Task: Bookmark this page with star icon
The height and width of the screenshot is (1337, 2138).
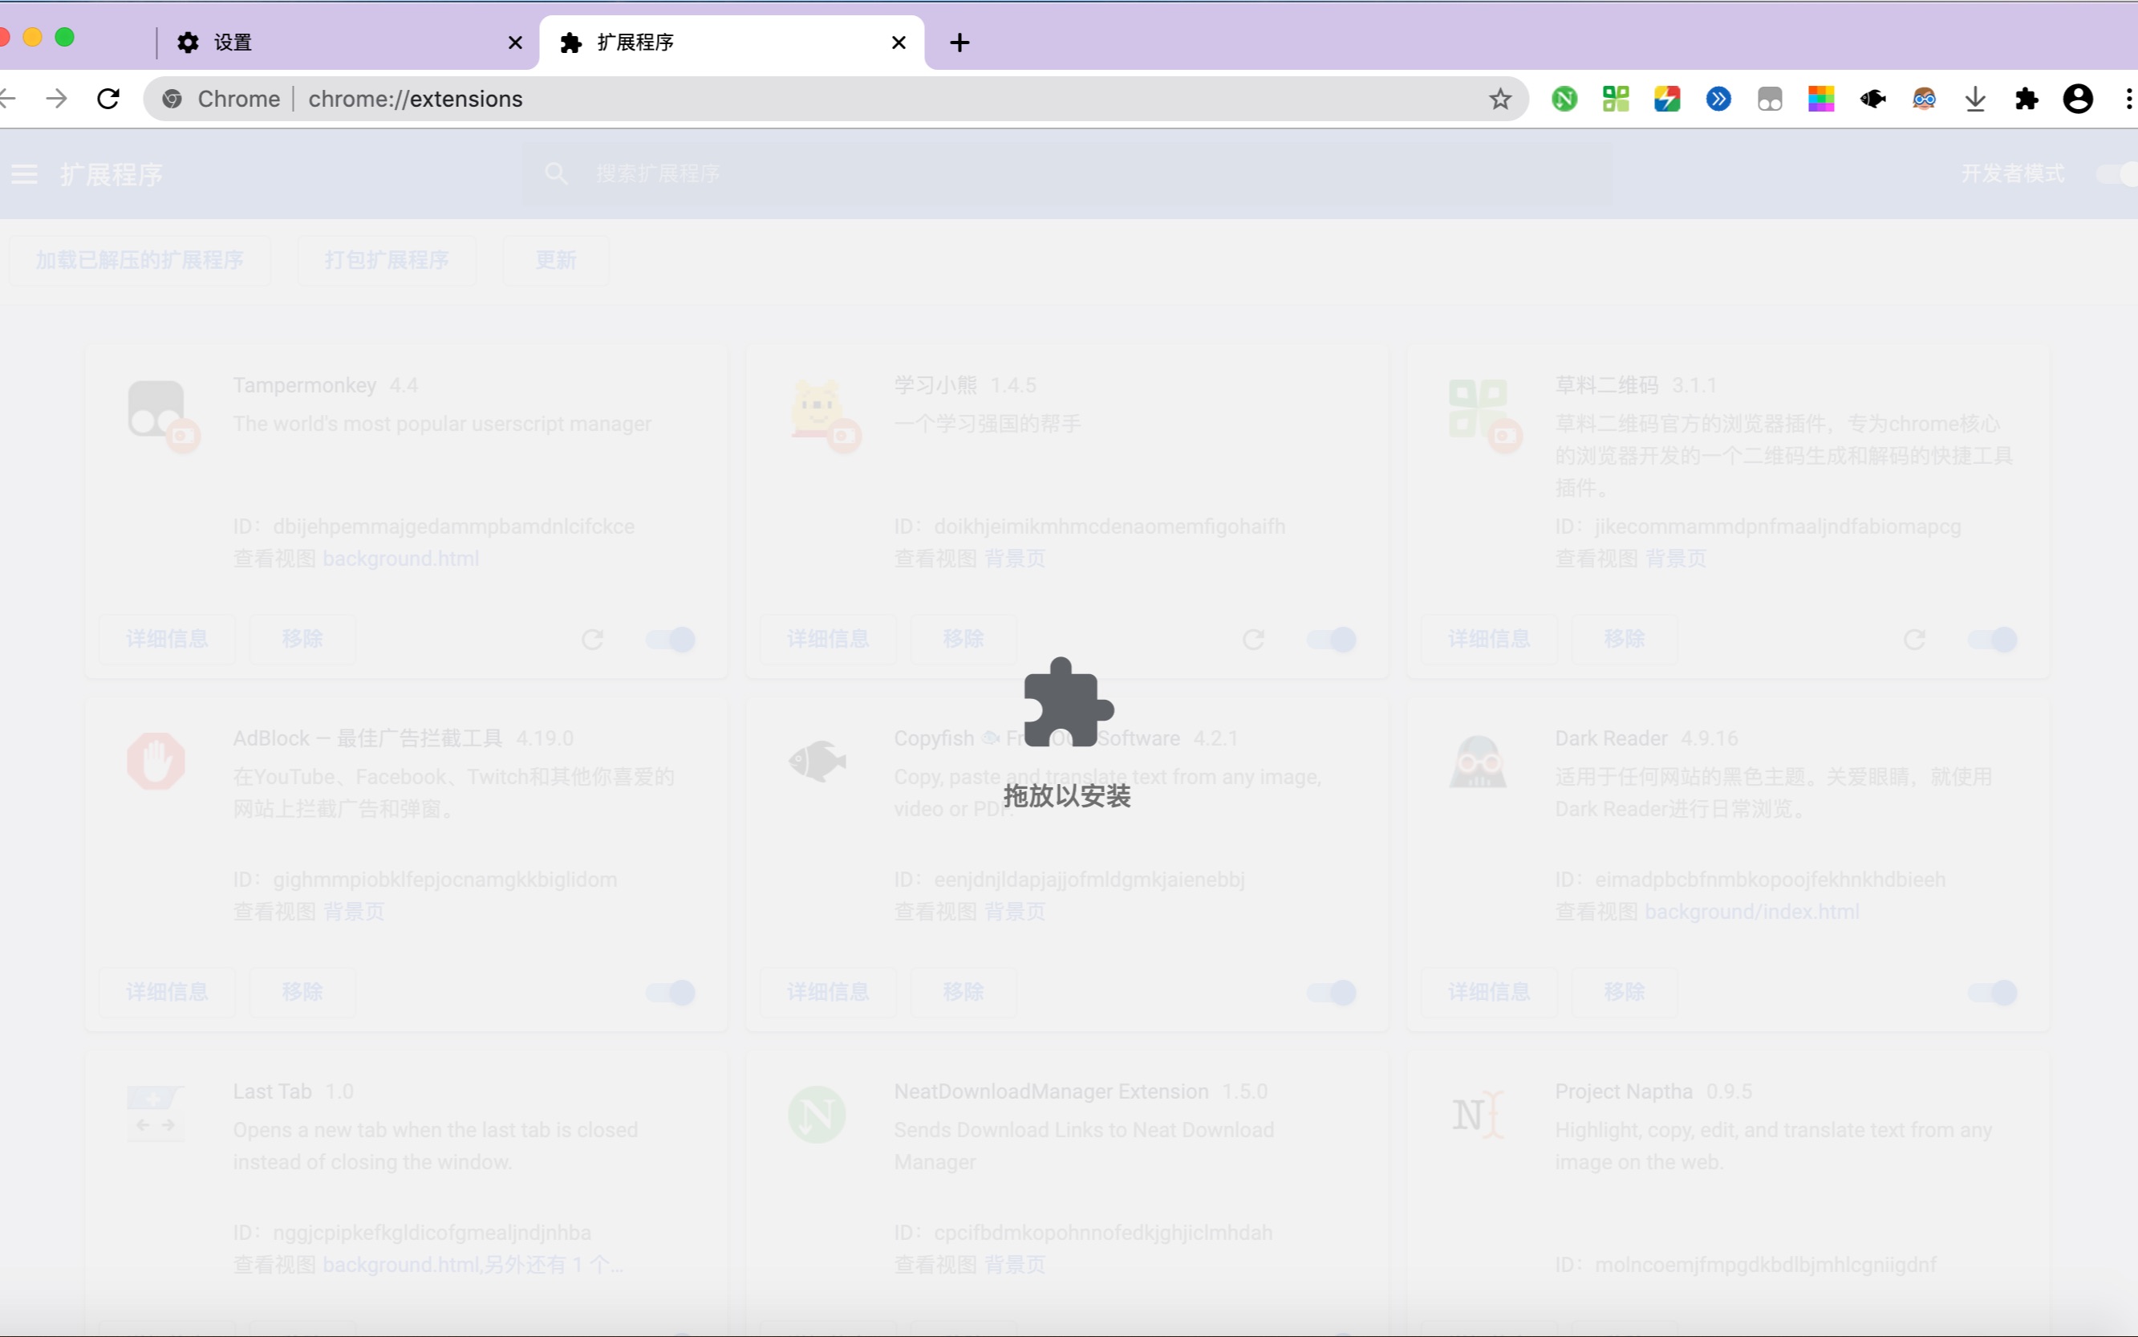Action: [1500, 99]
